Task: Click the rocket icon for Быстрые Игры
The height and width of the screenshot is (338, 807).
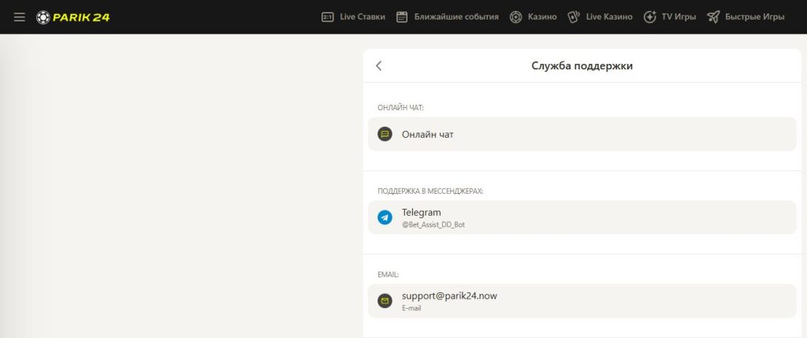Action: [713, 17]
